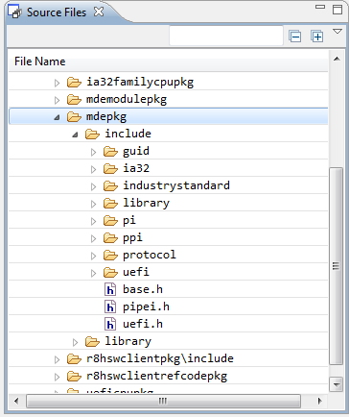
Task: Click the filter text input field
Action: pos(226,36)
